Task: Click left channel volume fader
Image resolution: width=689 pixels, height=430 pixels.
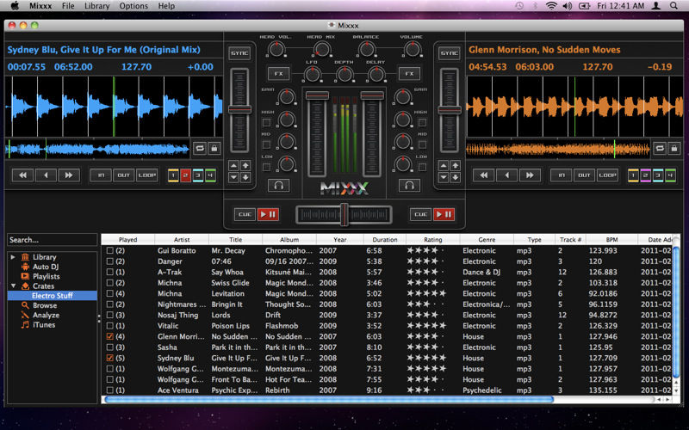Action: point(317,95)
